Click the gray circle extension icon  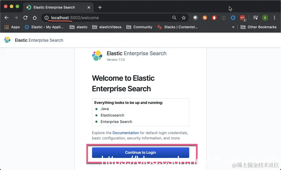tap(195, 18)
